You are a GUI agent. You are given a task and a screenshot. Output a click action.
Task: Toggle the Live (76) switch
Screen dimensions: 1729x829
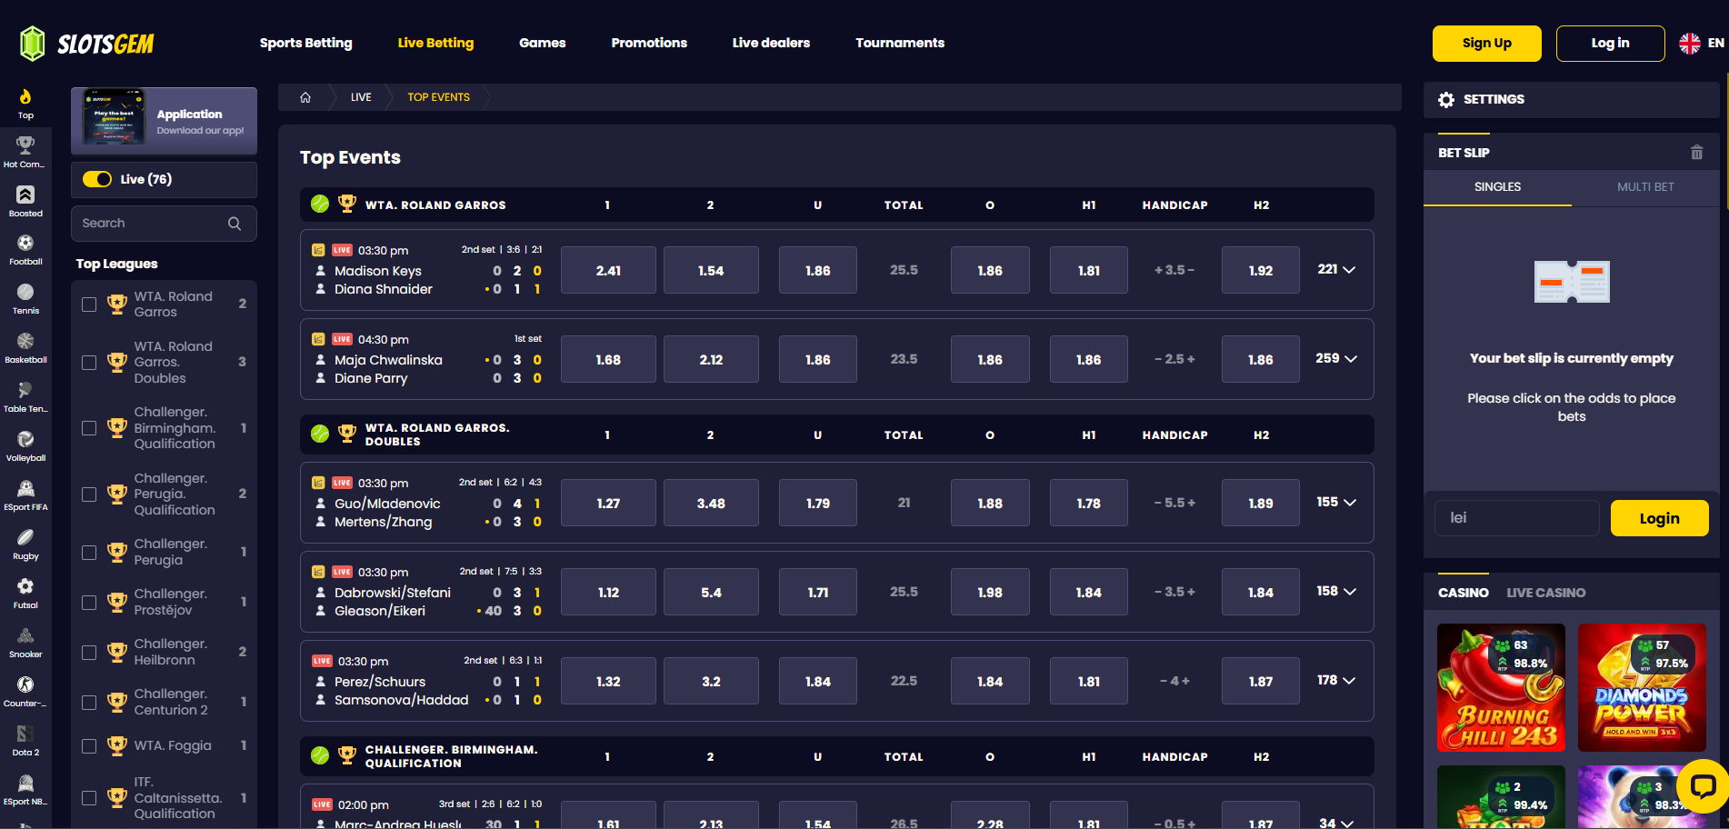[97, 179]
